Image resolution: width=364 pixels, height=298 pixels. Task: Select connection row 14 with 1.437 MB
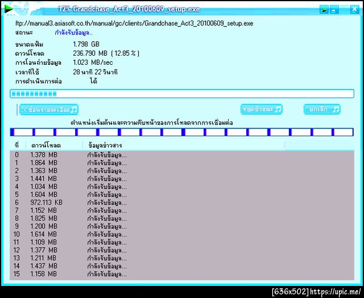coord(182,266)
